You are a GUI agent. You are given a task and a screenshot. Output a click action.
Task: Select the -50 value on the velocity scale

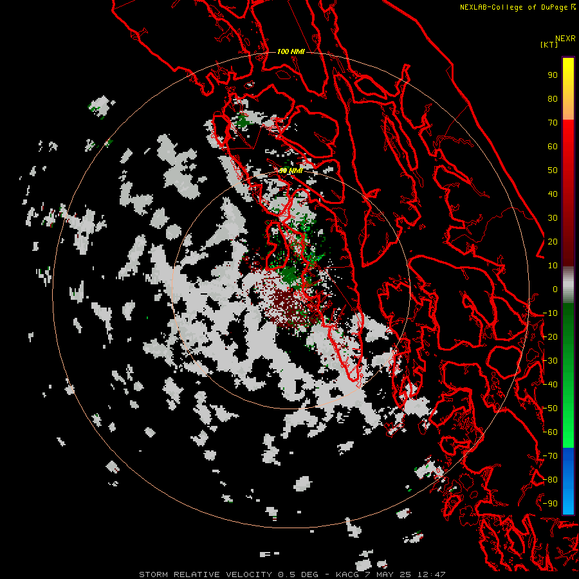[x=550, y=409]
